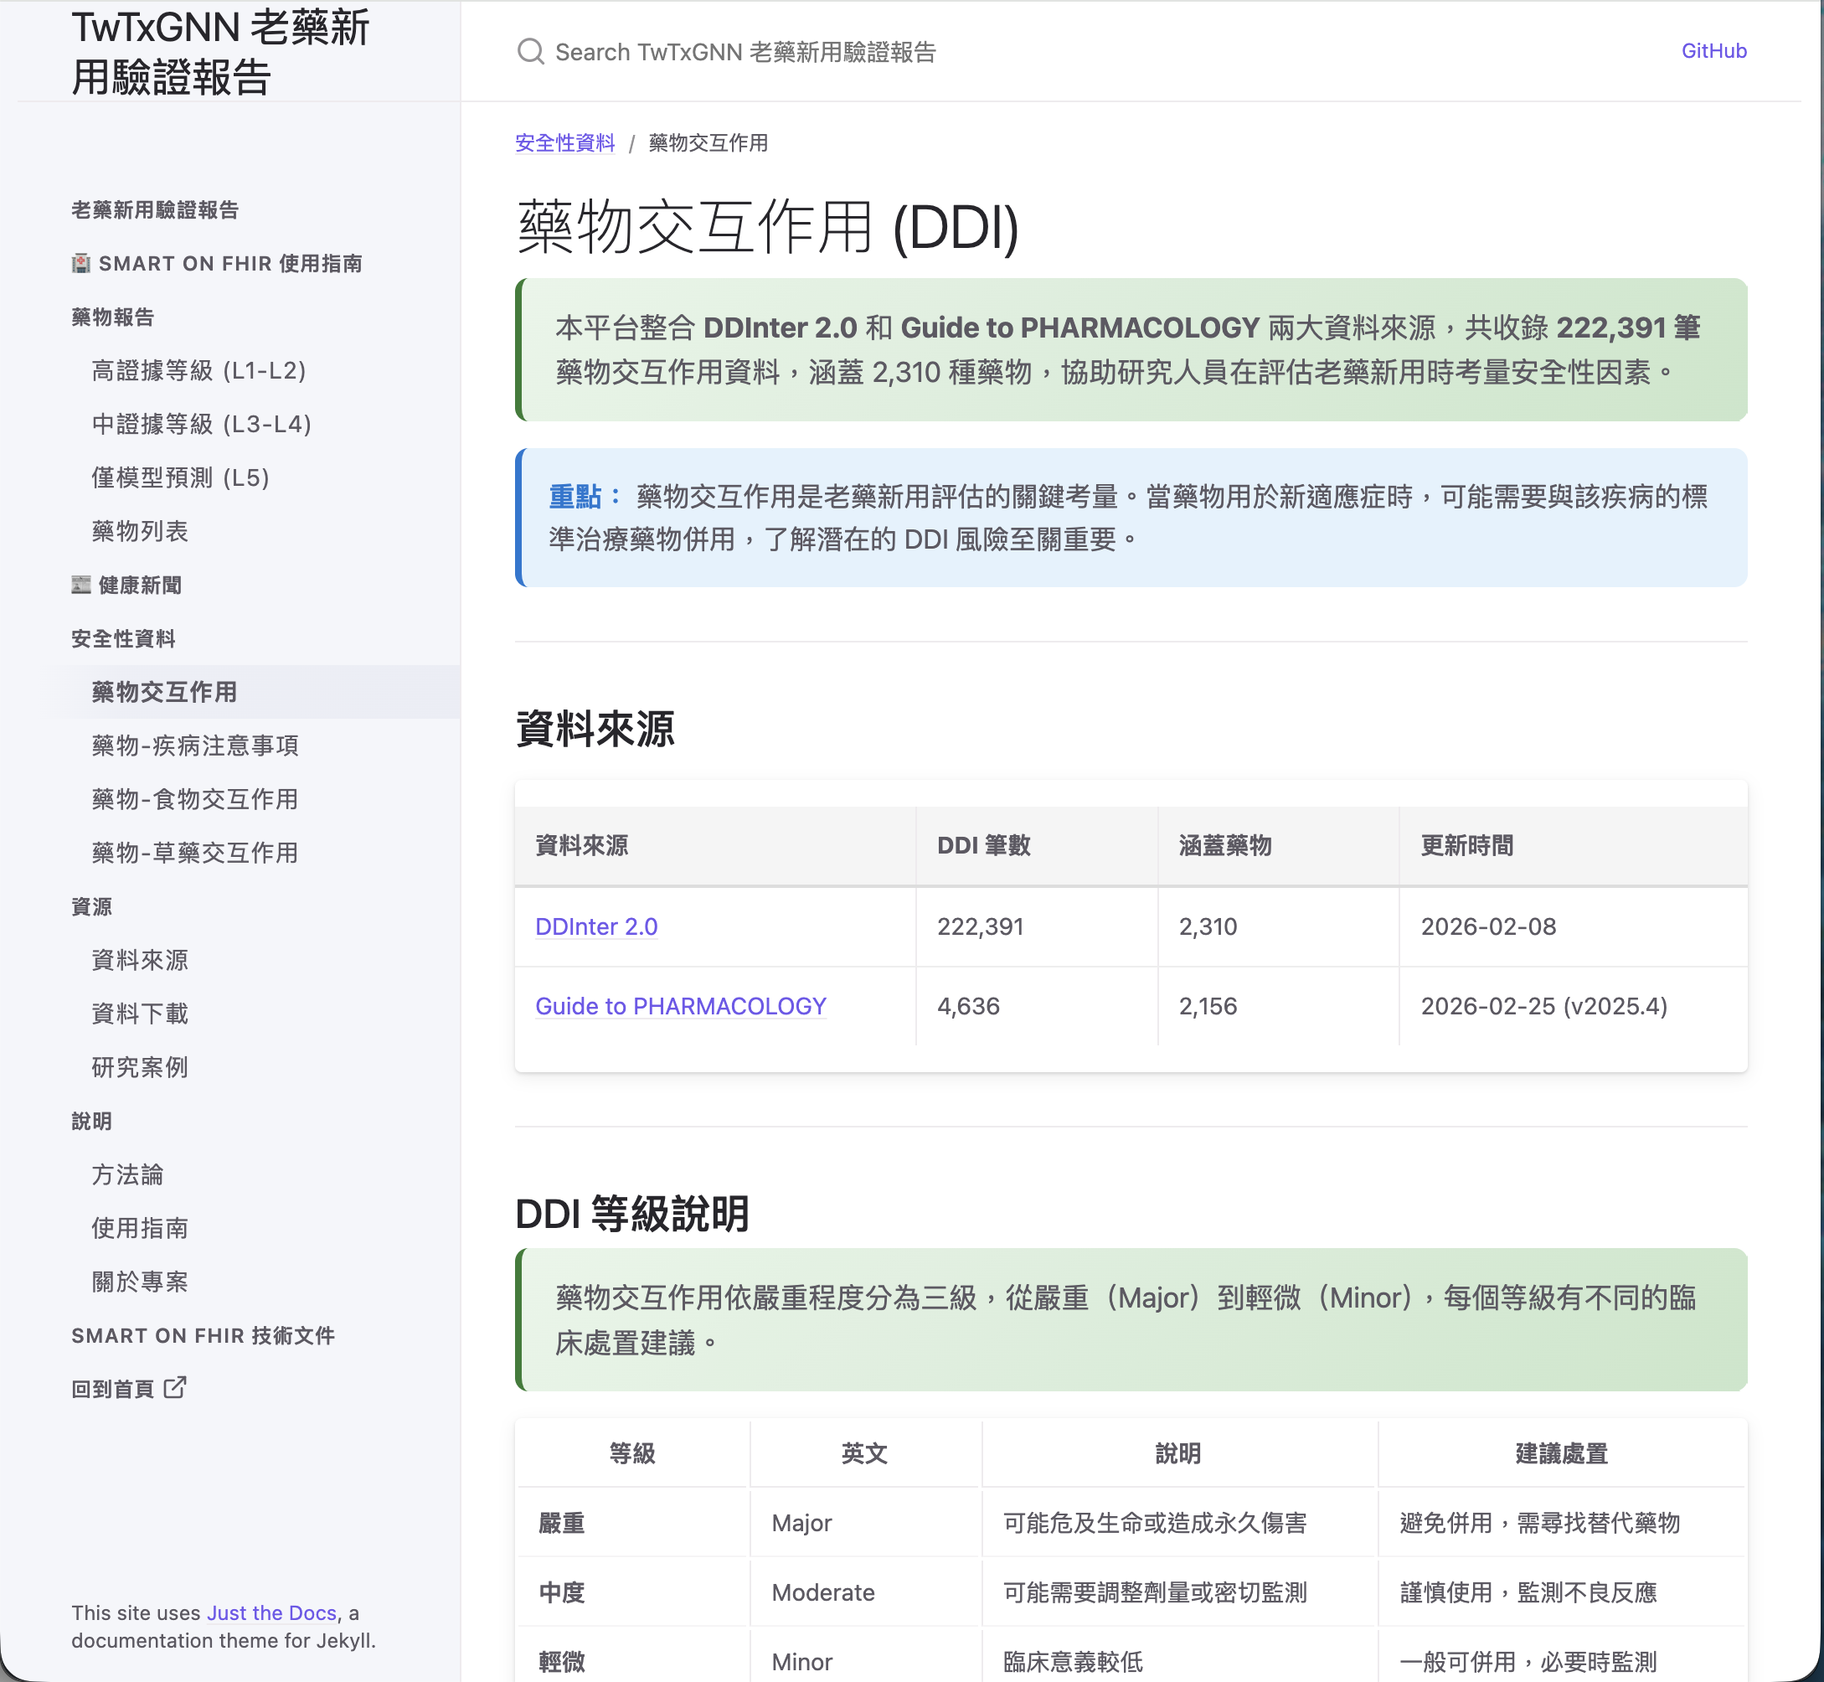Select 藥物-食物交互作用 in the sidebar
The width and height of the screenshot is (1824, 1682).
[193, 800]
